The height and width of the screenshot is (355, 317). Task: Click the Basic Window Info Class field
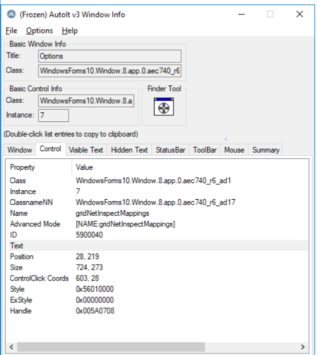[x=109, y=71]
